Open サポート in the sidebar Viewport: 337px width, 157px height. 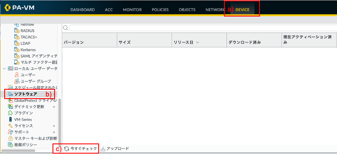coord(22,132)
